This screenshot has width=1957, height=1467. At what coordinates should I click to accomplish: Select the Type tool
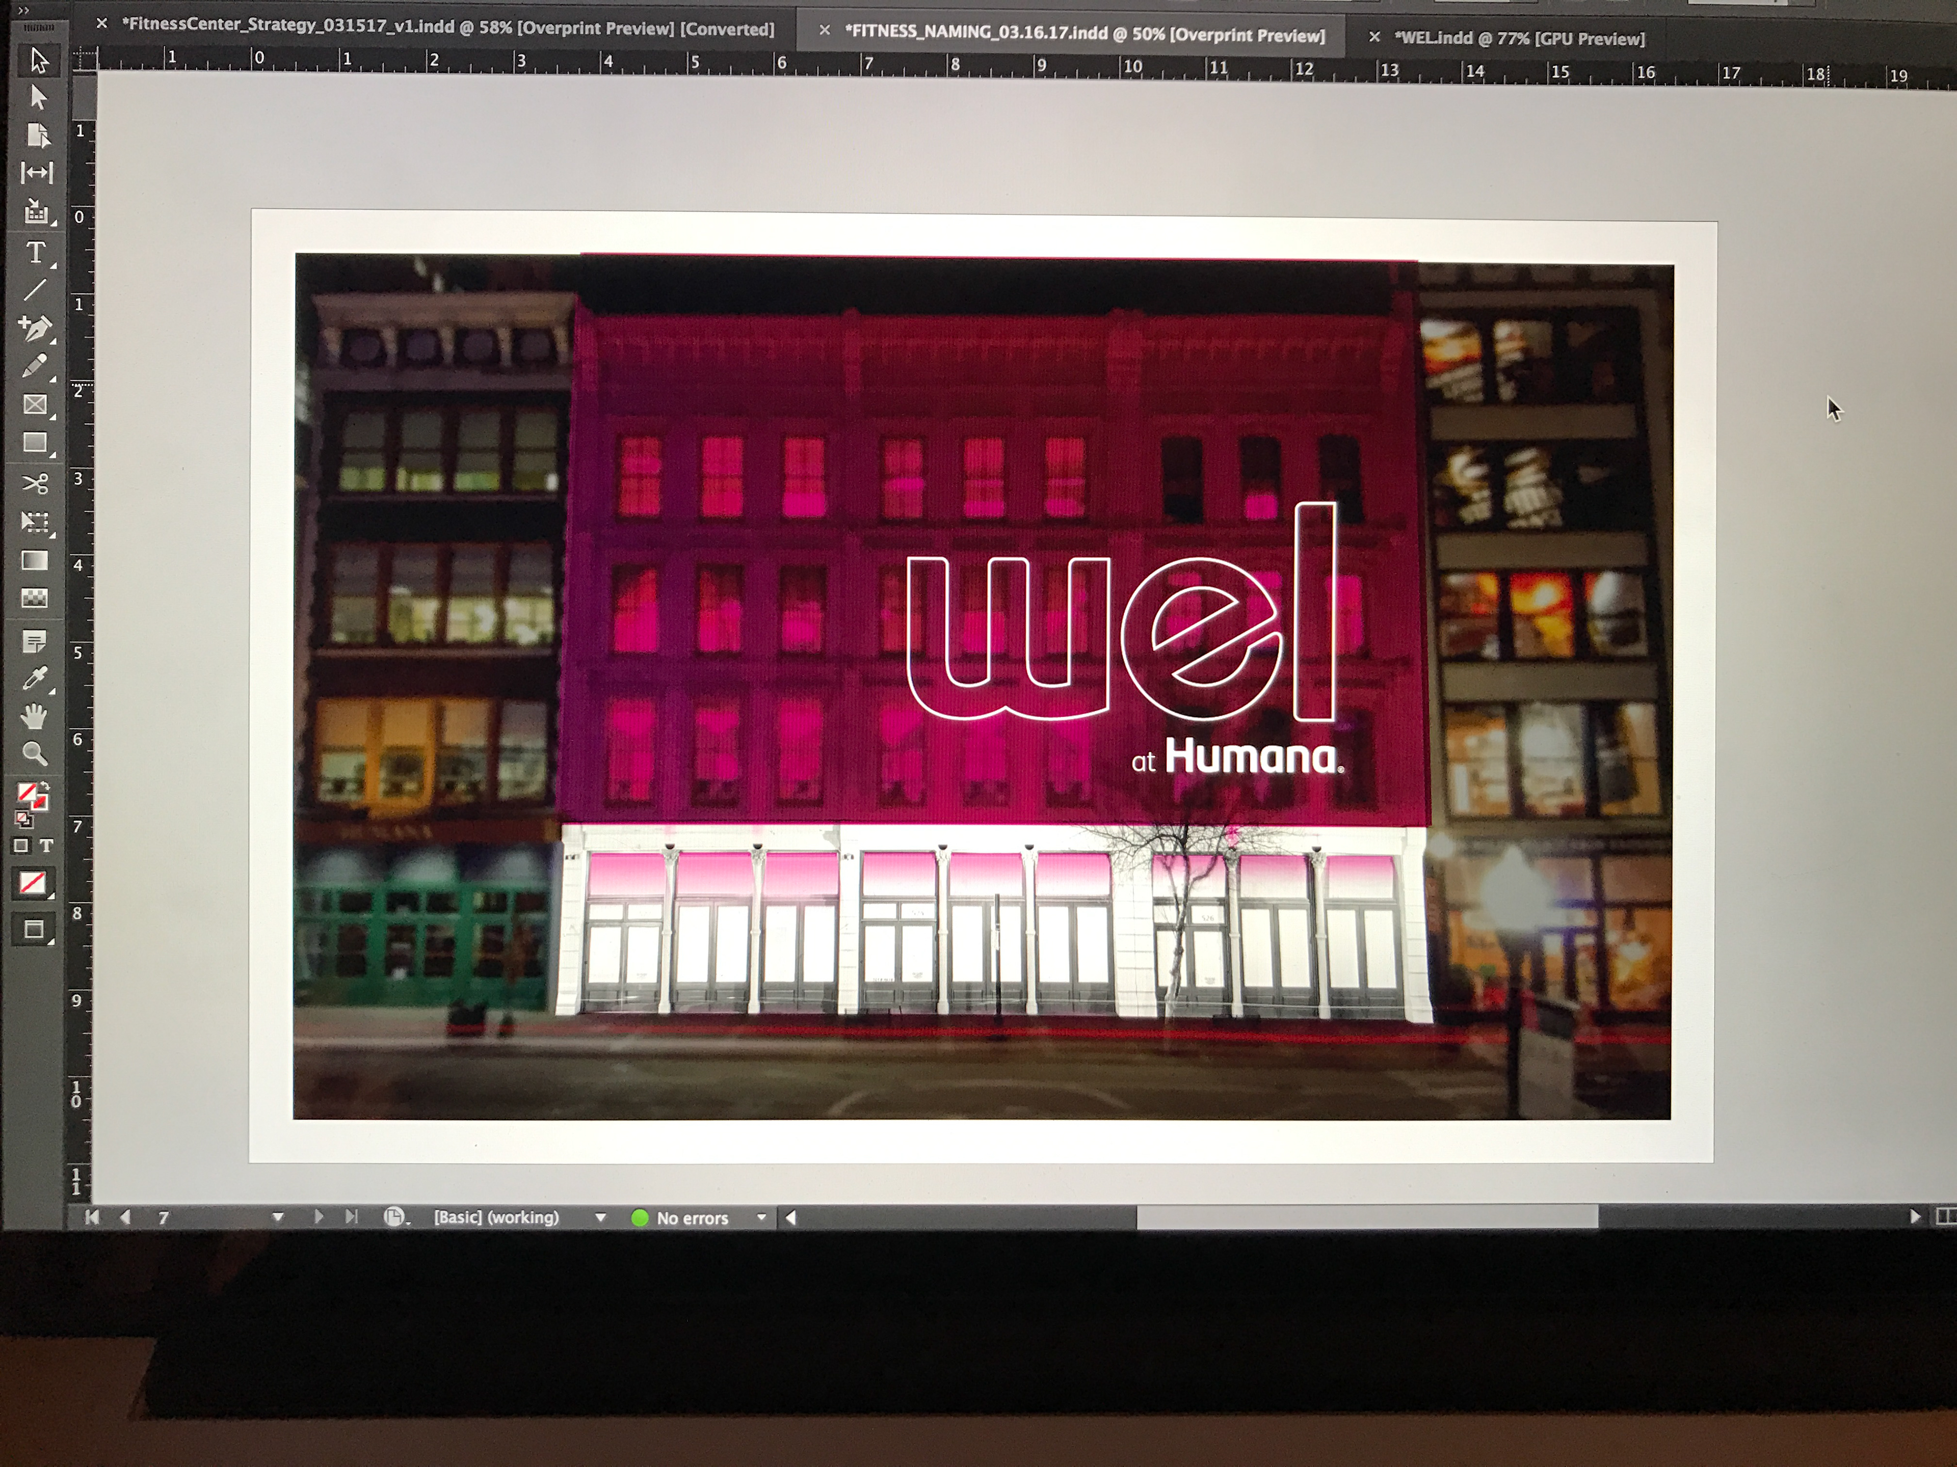[x=35, y=253]
